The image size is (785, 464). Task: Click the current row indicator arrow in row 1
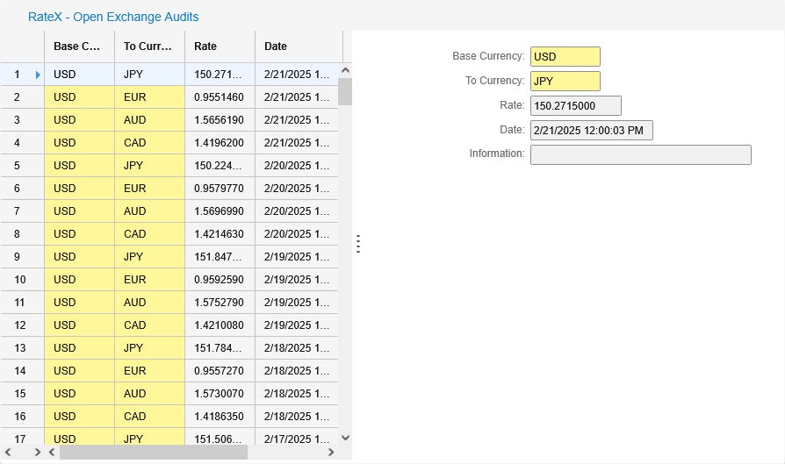38,75
